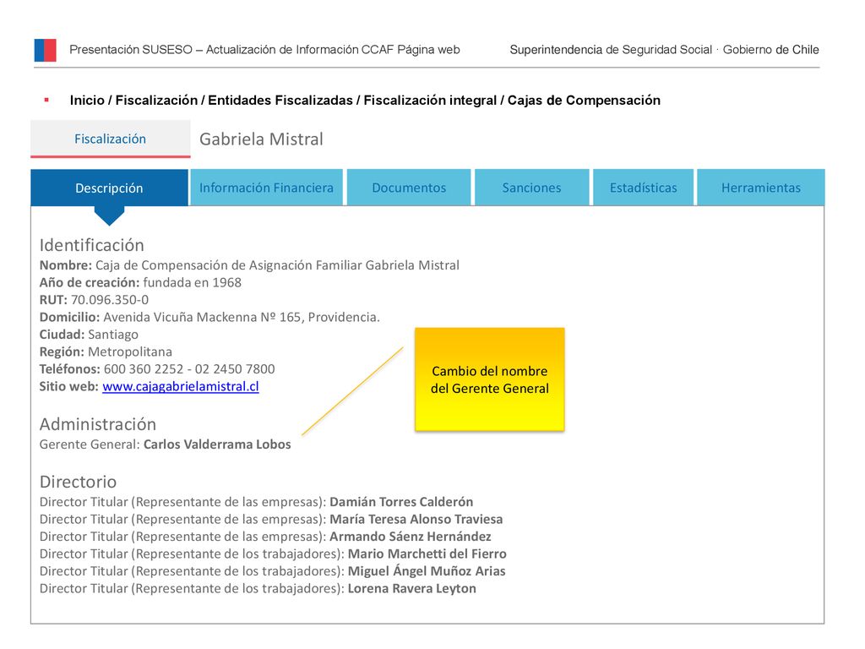
Task: Click director María Teresa Alonso Traviesa row
Action: tap(271, 520)
